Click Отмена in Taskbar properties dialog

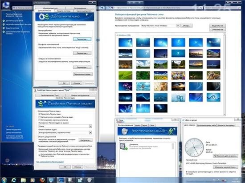coord(78,167)
